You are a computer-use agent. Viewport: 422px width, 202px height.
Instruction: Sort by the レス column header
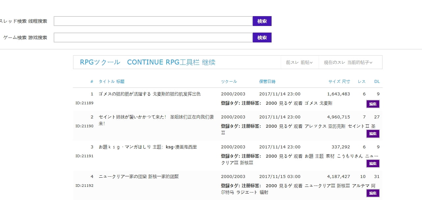point(361,82)
